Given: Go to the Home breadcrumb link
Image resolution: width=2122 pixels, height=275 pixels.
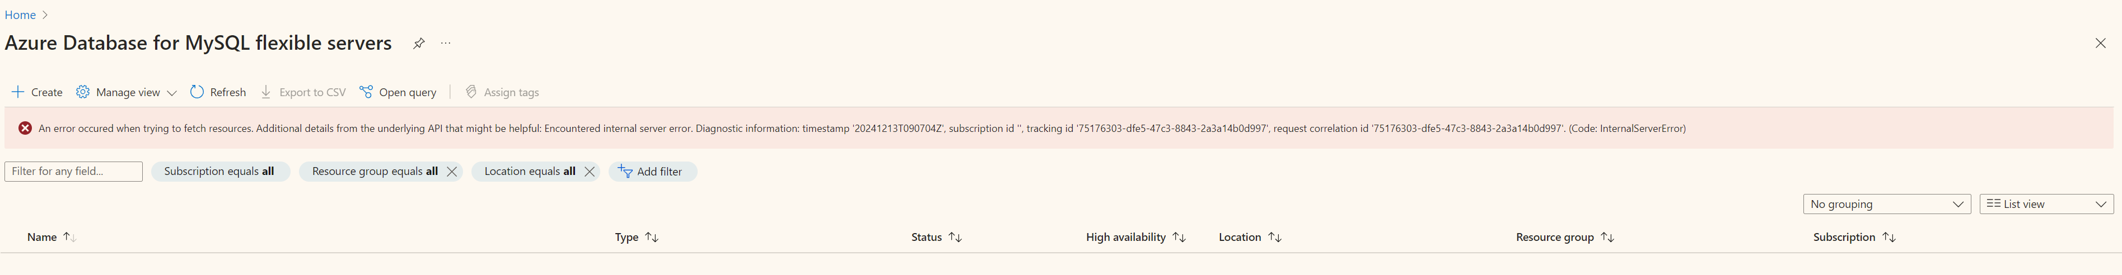Looking at the screenshot, I should 20,15.
